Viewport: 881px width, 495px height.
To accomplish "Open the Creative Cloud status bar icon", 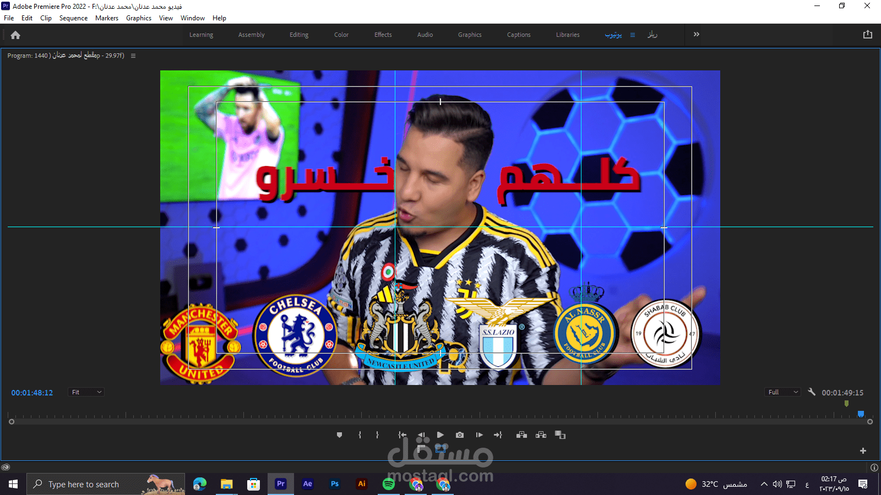I will pos(6,468).
